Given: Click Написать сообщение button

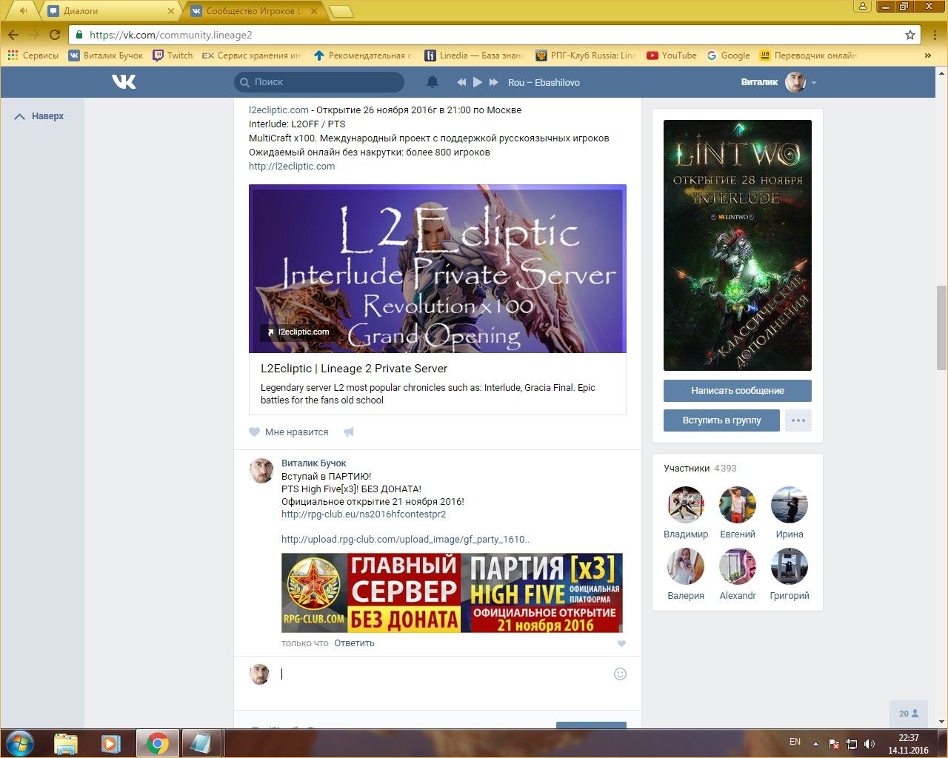Looking at the screenshot, I should pyautogui.click(x=738, y=390).
